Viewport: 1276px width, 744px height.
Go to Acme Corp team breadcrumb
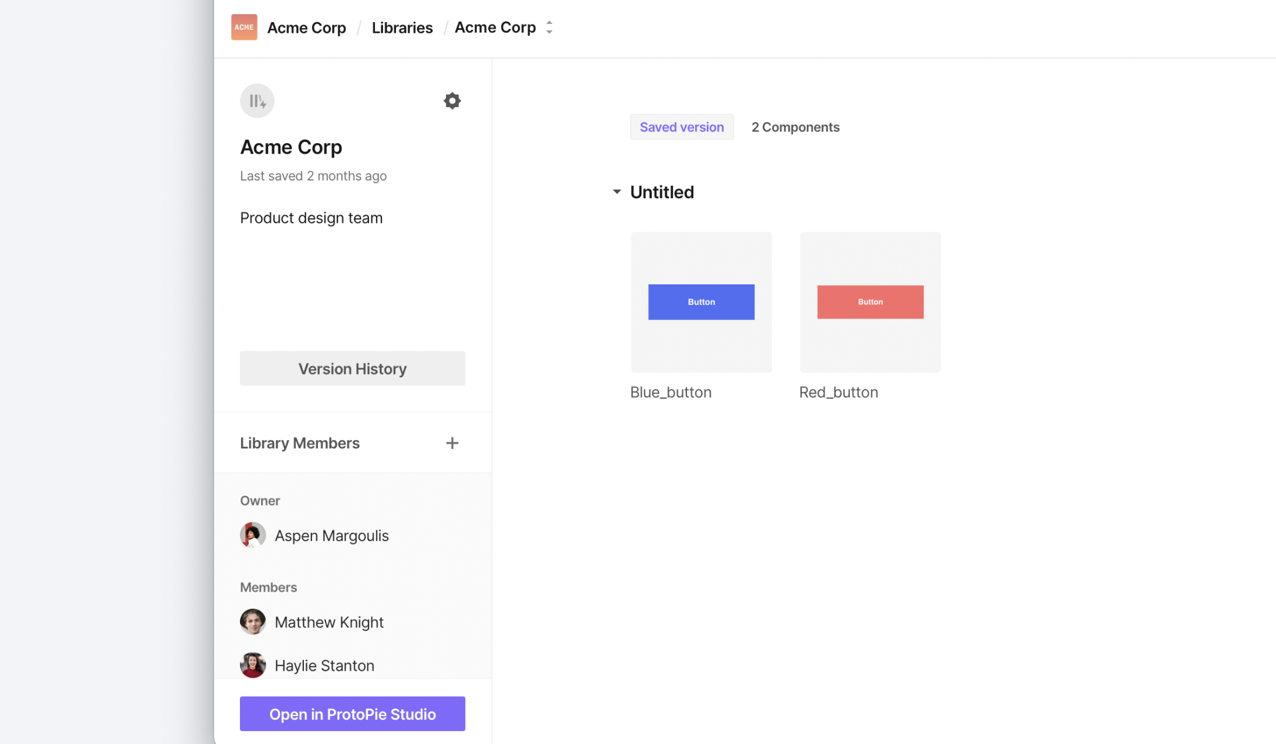[306, 28]
